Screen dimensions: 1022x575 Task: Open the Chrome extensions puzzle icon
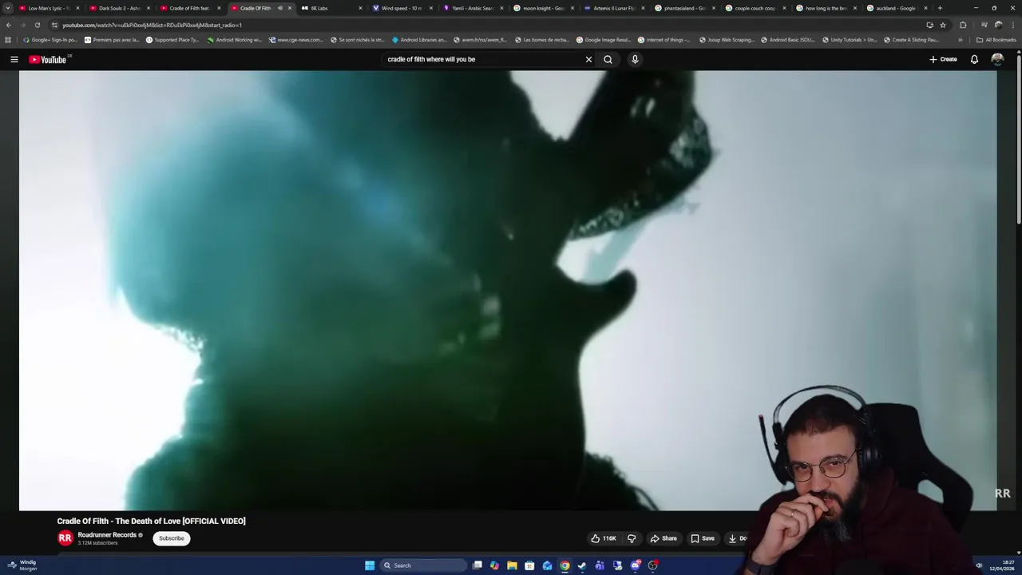962,25
